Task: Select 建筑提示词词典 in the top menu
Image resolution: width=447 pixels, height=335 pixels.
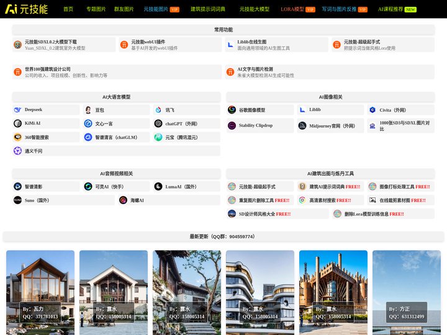Action: [208, 9]
